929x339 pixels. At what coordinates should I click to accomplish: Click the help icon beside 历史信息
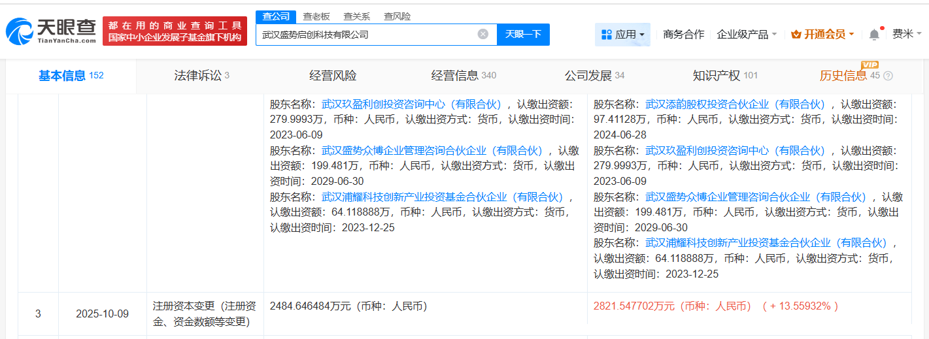click(888, 76)
